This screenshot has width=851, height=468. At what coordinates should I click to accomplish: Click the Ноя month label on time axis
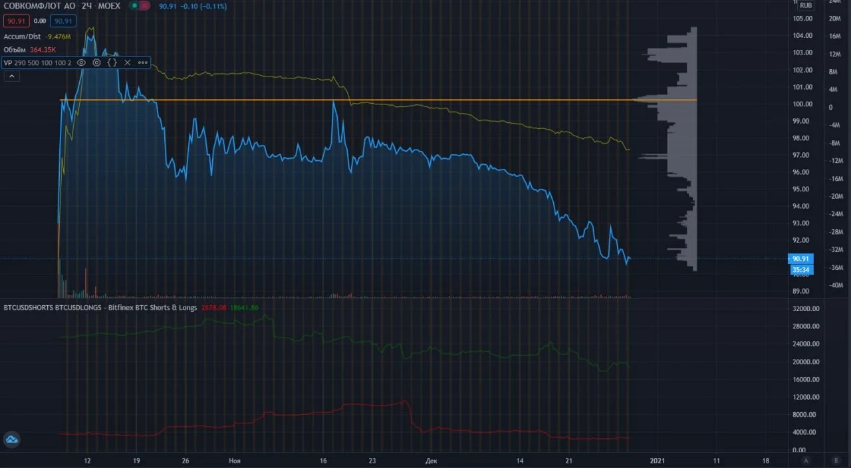pyautogui.click(x=234, y=460)
